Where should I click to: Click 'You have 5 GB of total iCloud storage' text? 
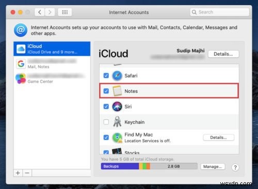point(137,159)
